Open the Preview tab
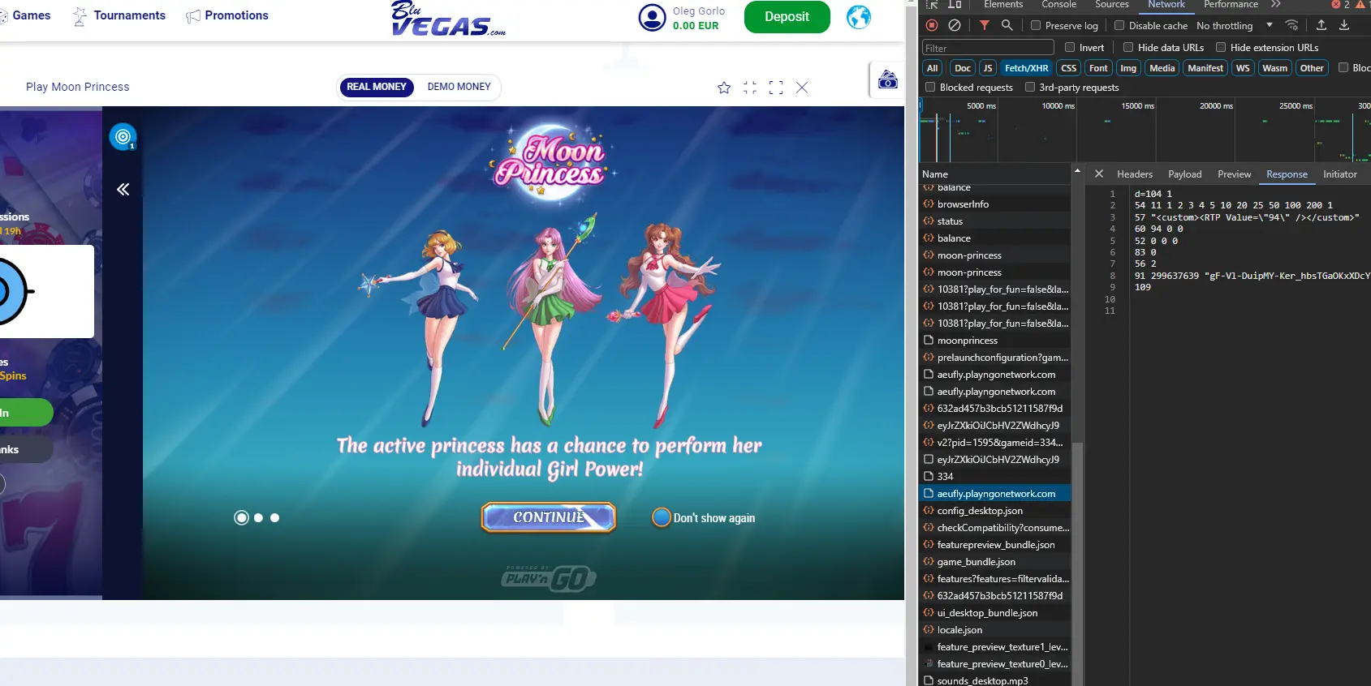 point(1235,174)
